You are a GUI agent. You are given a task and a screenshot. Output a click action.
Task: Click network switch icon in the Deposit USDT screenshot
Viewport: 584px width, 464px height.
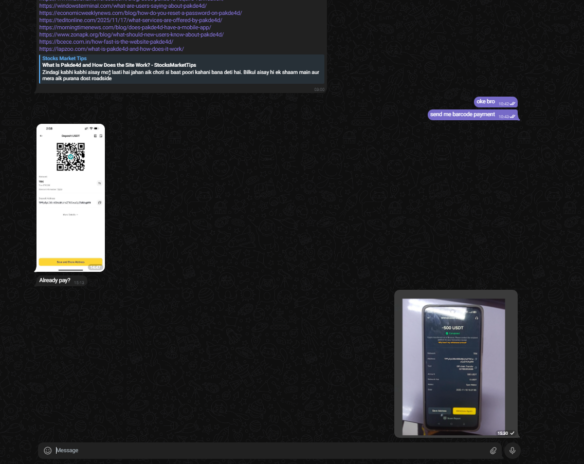[100, 183]
